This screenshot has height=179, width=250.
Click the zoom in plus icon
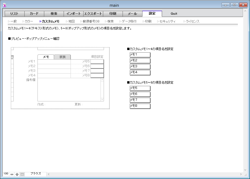point(17,174)
